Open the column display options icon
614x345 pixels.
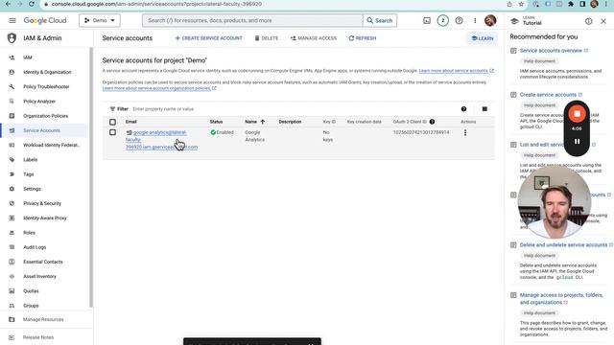point(484,109)
